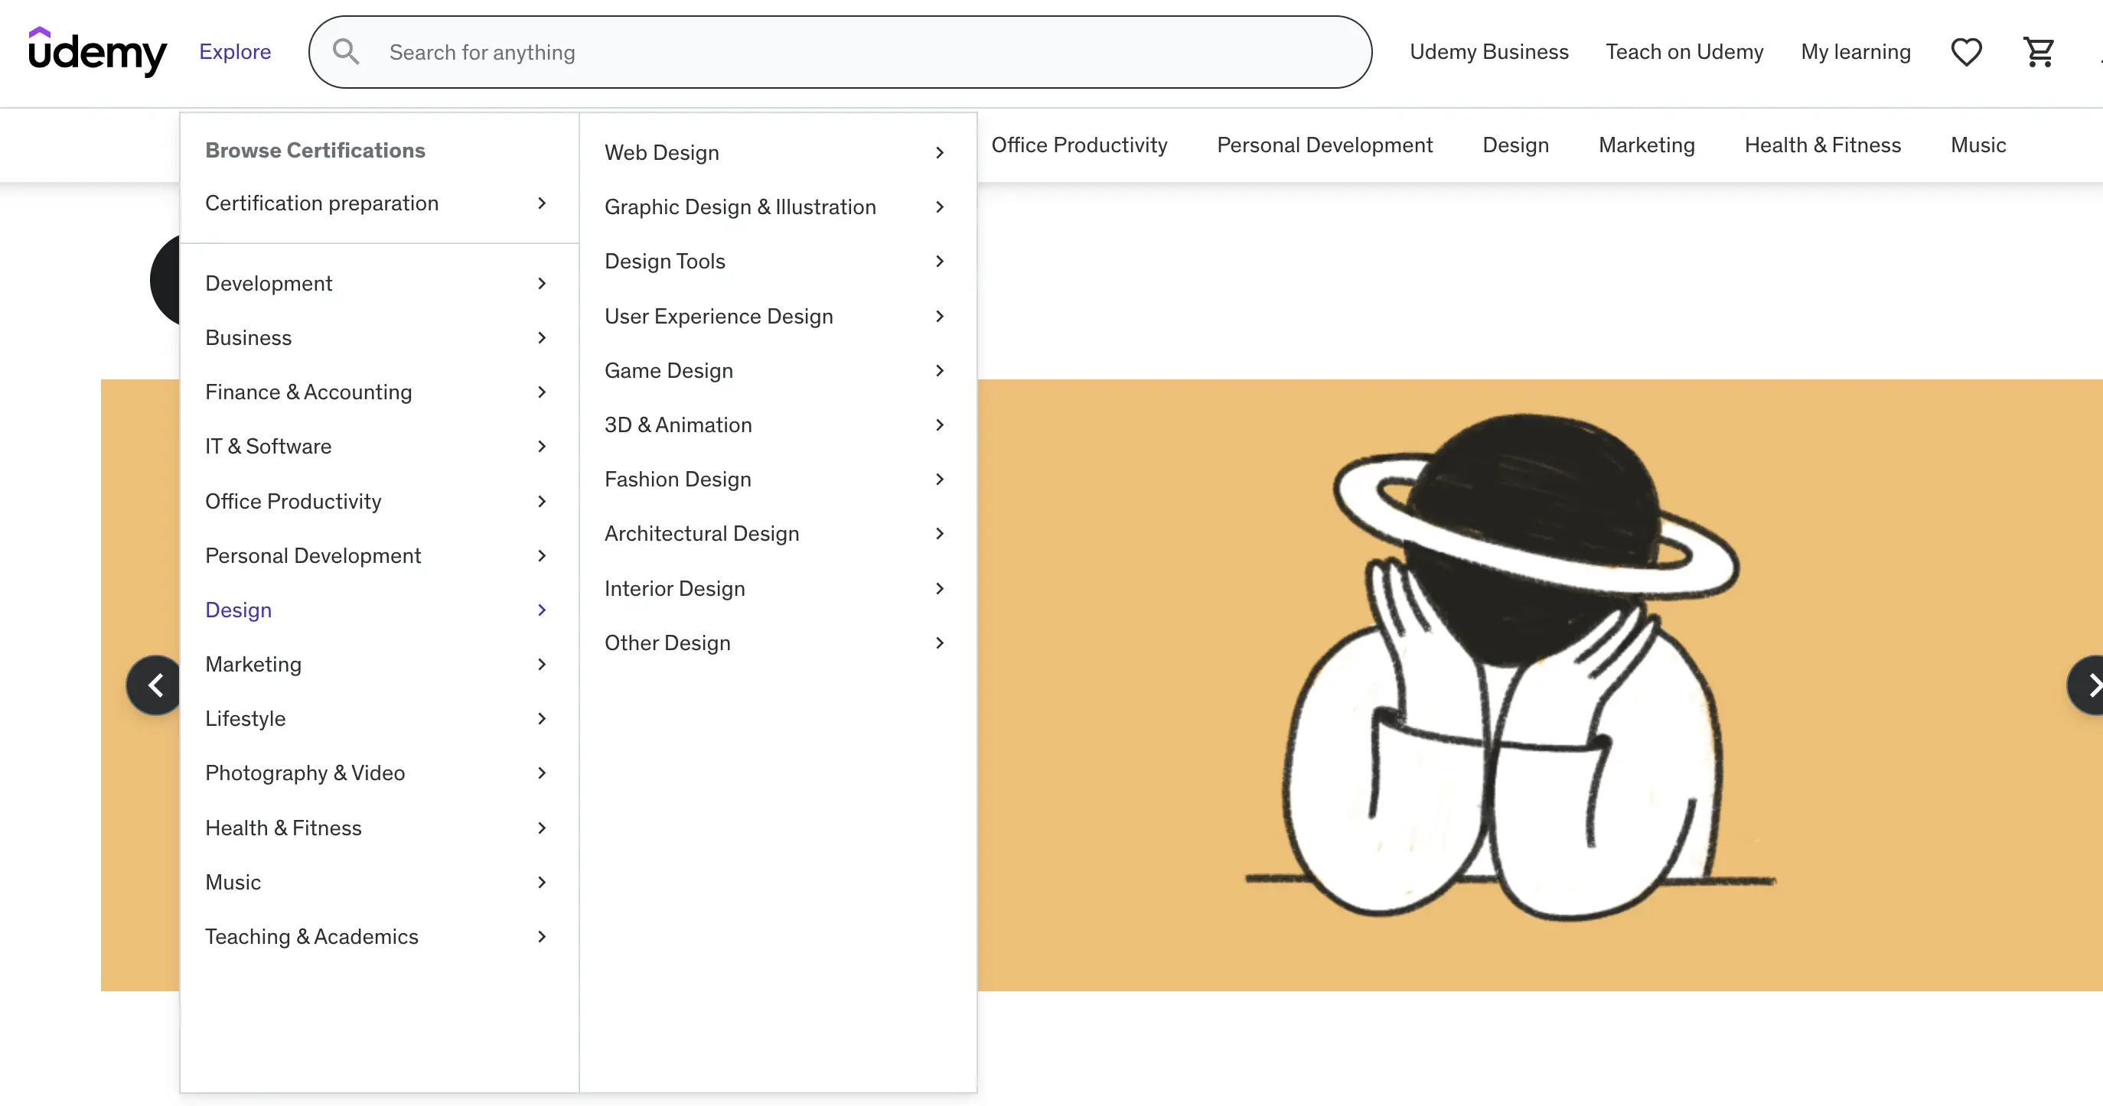Open the wishlist heart icon

[1966, 52]
